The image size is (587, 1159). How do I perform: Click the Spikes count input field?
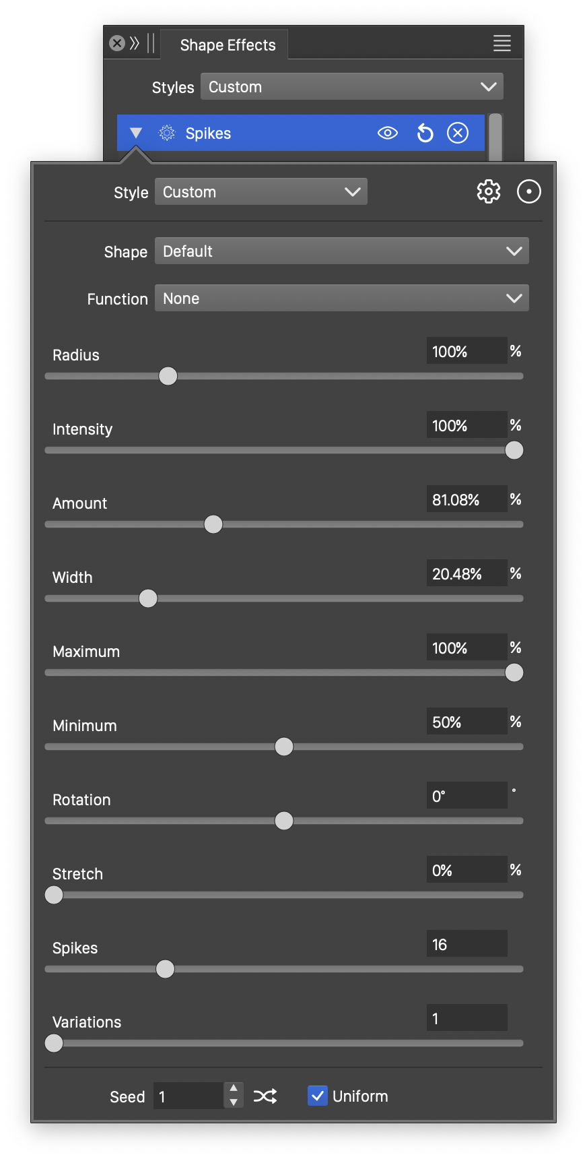[467, 944]
